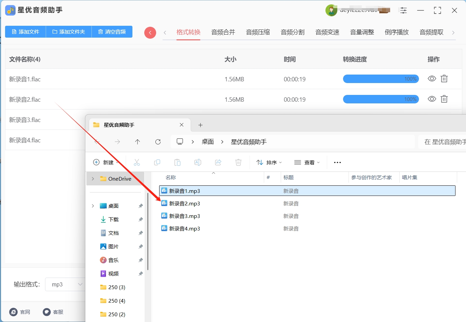Switch to the 音量调整 tab
Image resolution: width=466 pixels, height=322 pixels.
(x=362, y=32)
